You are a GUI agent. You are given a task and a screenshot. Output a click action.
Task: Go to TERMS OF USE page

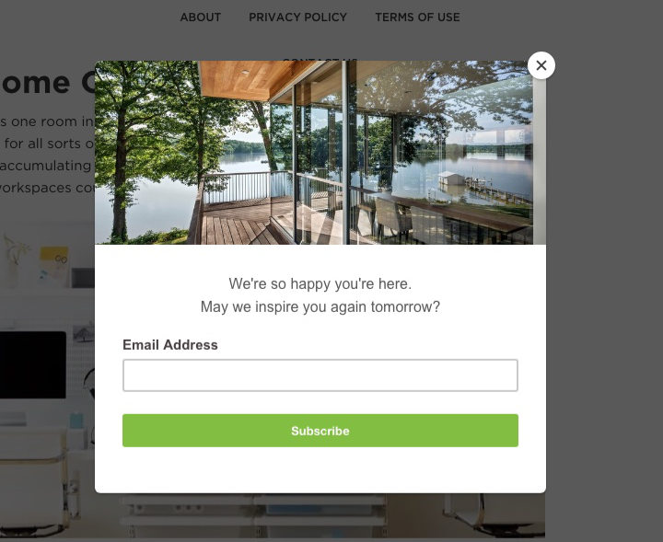tap(417, 17)
